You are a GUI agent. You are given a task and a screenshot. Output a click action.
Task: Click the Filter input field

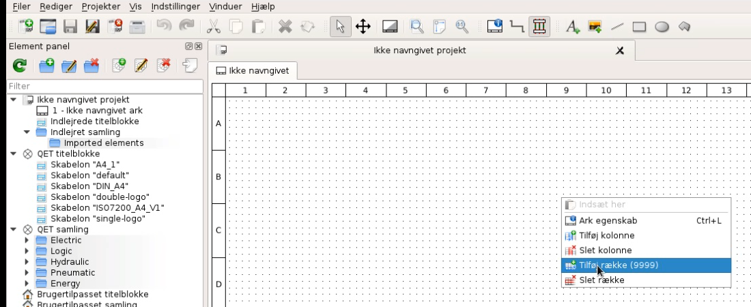click(x=104, y=86)
